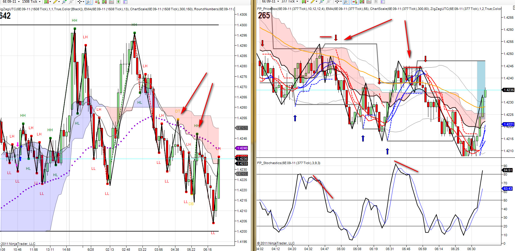Image resolution: width=515 pixels, height=251 pixels.
Task: Open Strategies dialog for 377 Tick chart
Action: click(369, 2)
